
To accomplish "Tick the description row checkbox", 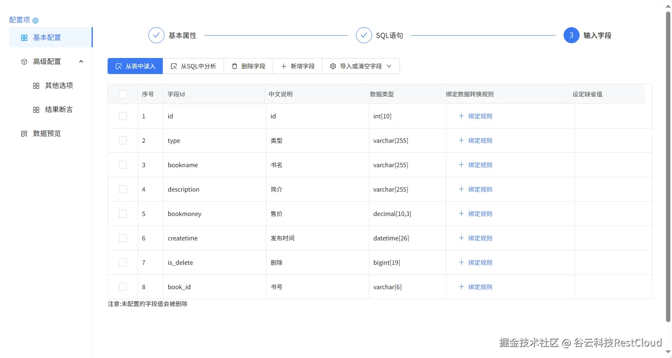I will point(123,189).
